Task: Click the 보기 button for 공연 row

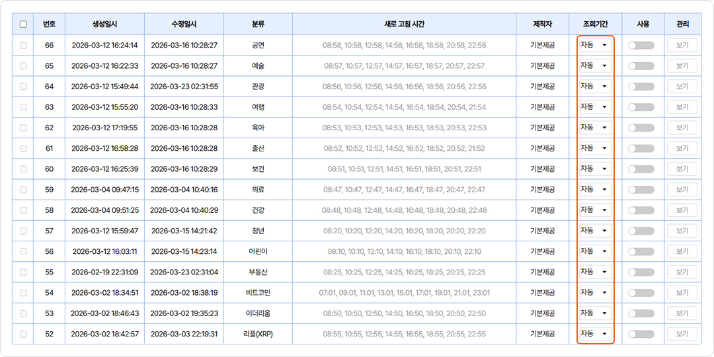Action: pos(682,46)
